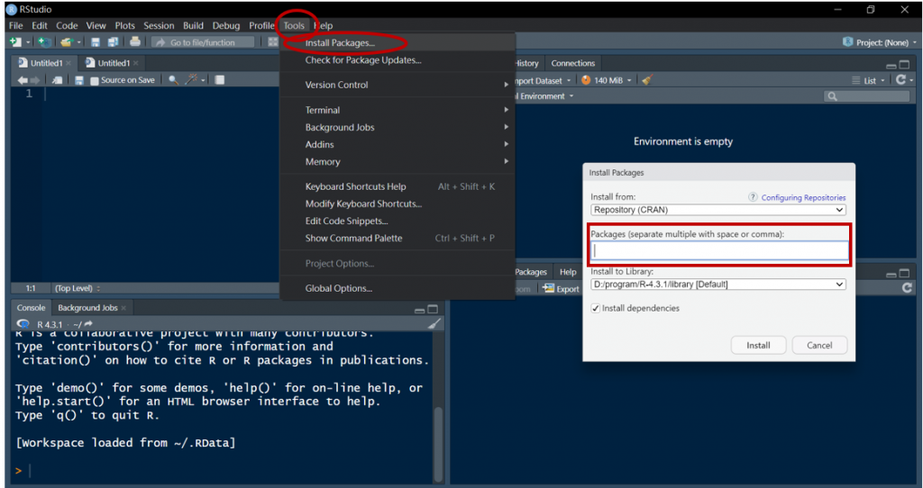
Task: Click the forward source location arrow
Action: tap(35, 80)
